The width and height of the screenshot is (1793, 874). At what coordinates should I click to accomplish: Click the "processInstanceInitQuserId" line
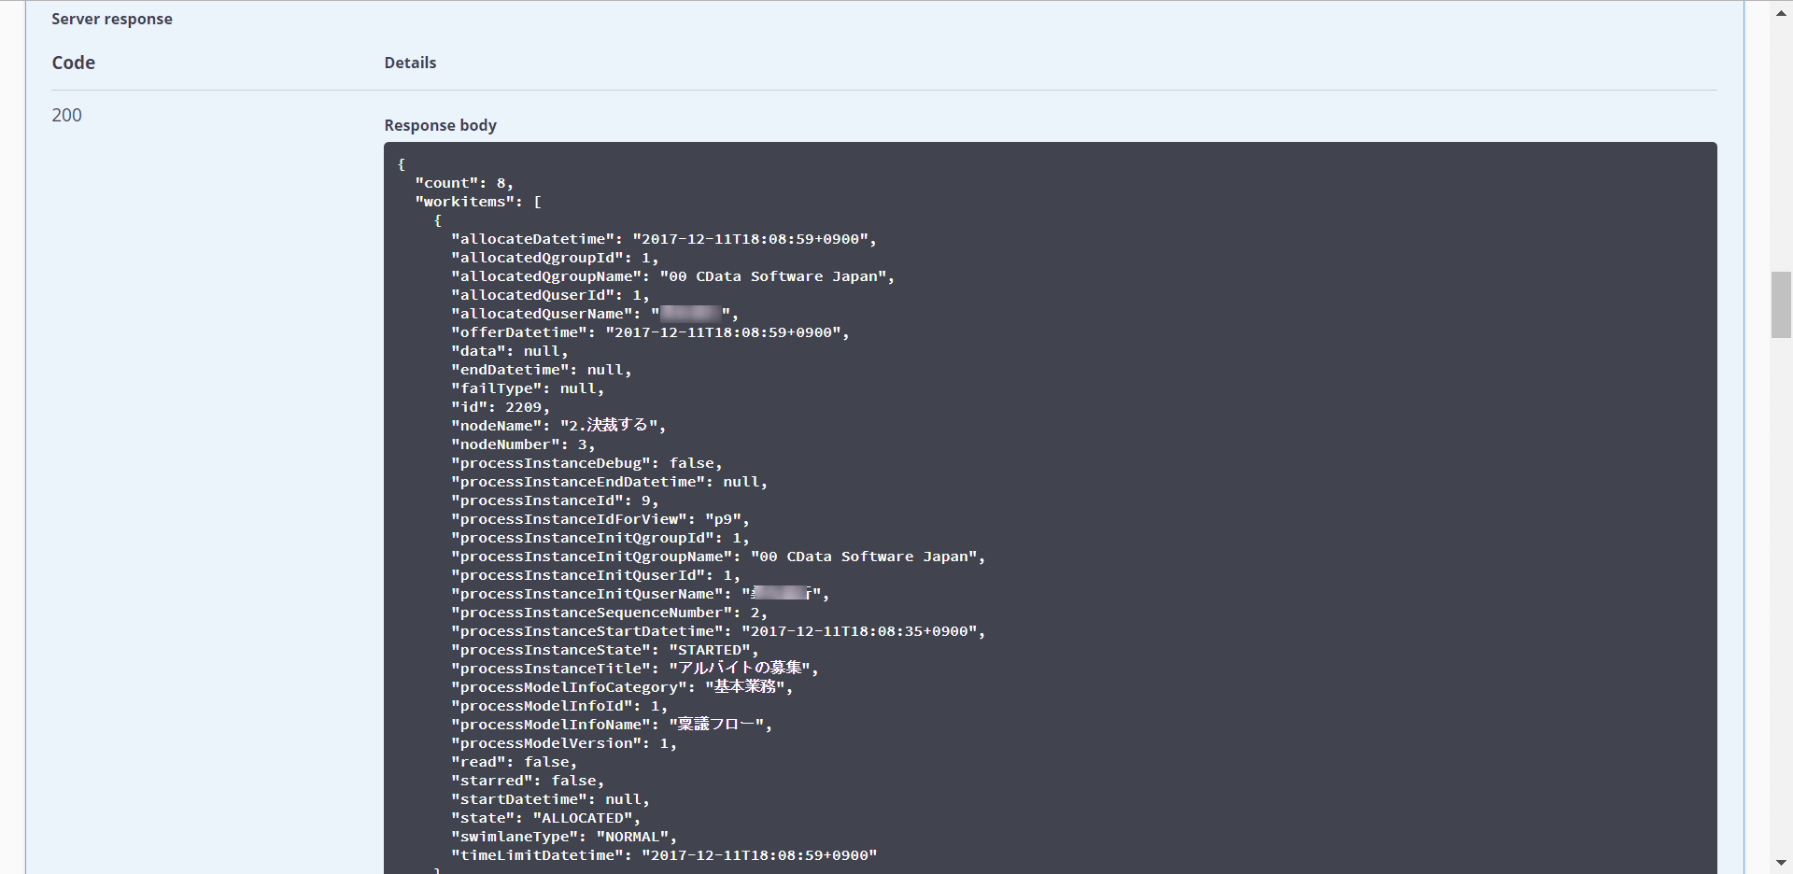pos(596,575)
